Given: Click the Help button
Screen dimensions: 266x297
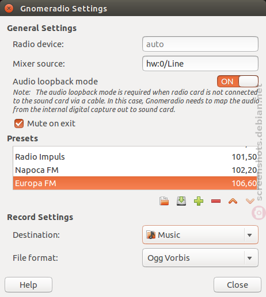Looking at the screenshot, I should [x=28, y=285].
